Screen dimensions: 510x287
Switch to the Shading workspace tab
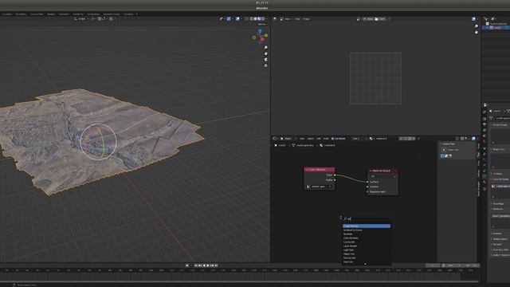[x=51, y=14]
